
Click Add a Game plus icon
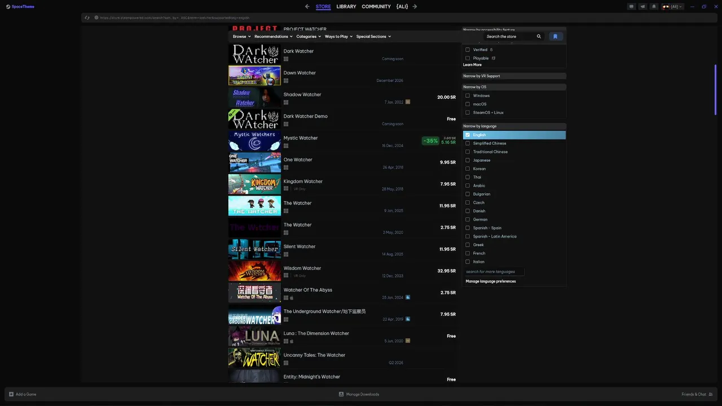click(11, 394)
